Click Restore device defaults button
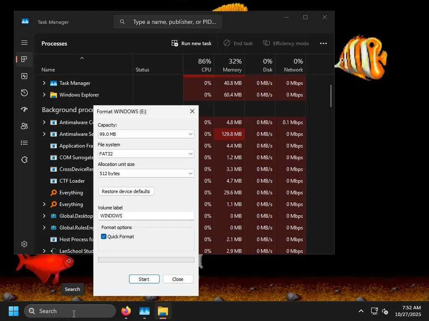The image size is (429, 321). pos(126,191)
